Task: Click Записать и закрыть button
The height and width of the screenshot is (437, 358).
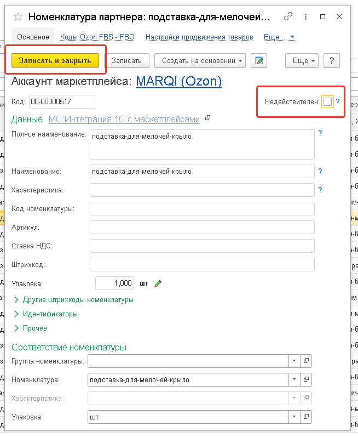Action: [x=55, y=60]
